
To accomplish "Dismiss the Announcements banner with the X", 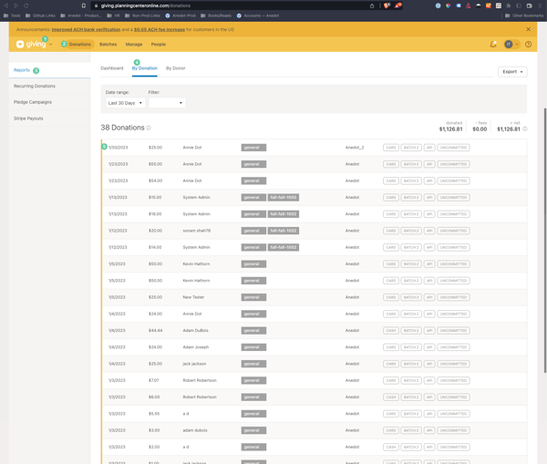I will (x=528, y=29).
